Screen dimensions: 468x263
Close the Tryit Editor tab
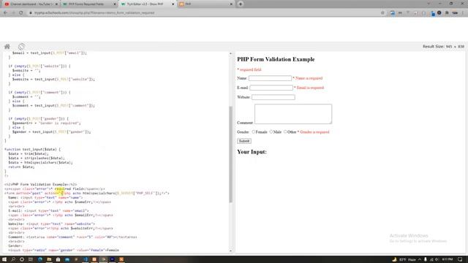(173, 4)
